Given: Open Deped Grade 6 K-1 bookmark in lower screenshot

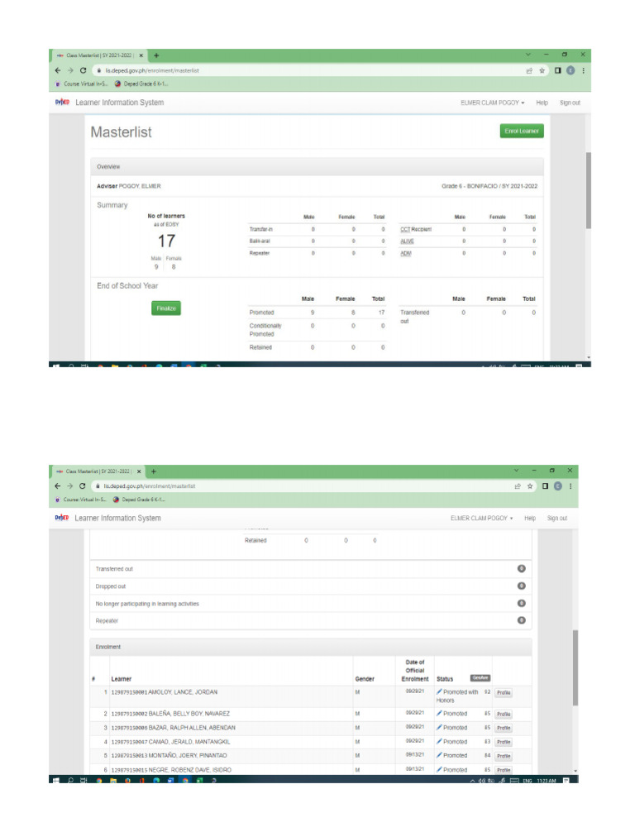Looking at the screenshot, I should click(139, 500).
